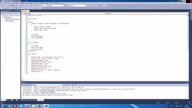The height and width of the screenshot is (108, 192).
Task: Open the file explorer taskbar icon
Action: click(x=34, y=106)
